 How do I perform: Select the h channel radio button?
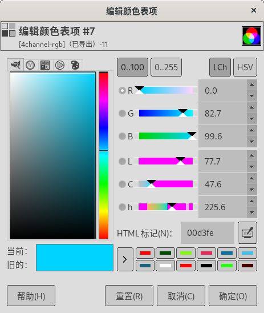tap(122, 207)
